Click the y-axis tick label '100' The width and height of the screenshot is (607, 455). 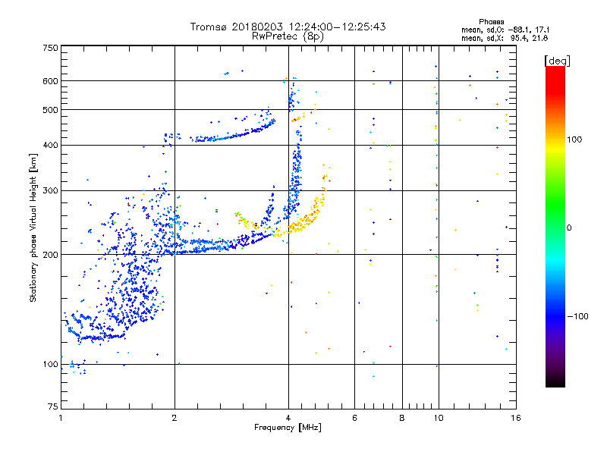50,365
